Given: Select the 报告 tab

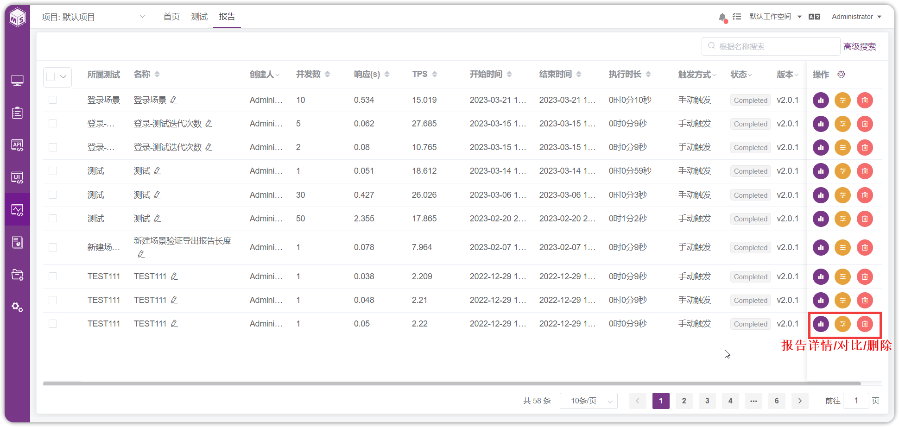Looking at the screenshot, I should pyautogui.click(x=227, y=17).
